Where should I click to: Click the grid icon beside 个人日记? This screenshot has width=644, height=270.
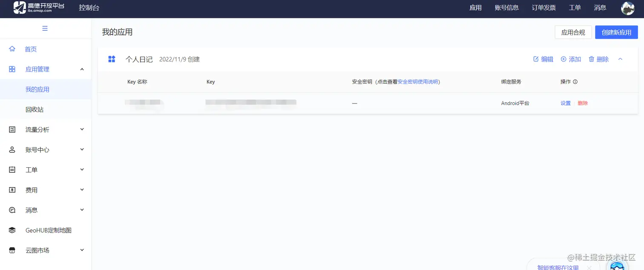[x=112, y=59]
